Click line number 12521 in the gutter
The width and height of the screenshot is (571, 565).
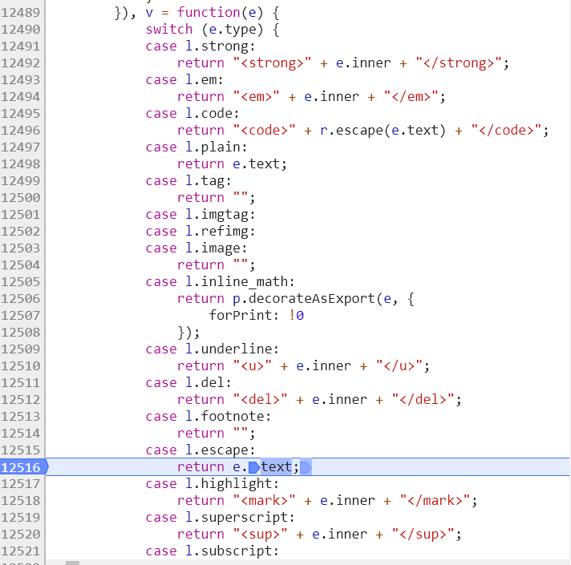pyautogui.click(x=21, y=551)
